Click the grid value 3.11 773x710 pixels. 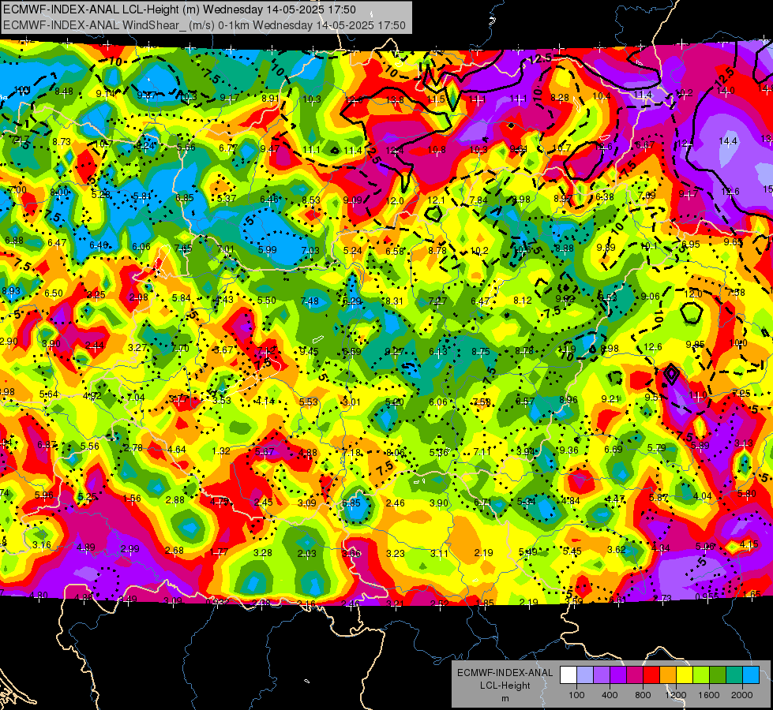439,554
